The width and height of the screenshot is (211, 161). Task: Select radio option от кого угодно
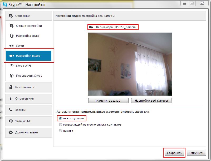pyautogui.click(x=60, y=118)
